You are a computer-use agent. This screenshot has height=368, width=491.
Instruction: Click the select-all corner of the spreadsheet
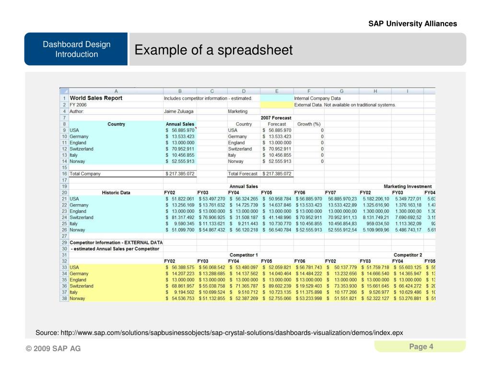tap(64, 91)
